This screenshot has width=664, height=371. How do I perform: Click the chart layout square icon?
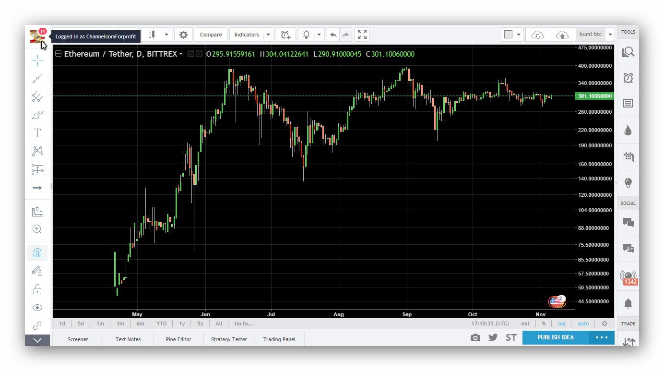coord(509,35)
